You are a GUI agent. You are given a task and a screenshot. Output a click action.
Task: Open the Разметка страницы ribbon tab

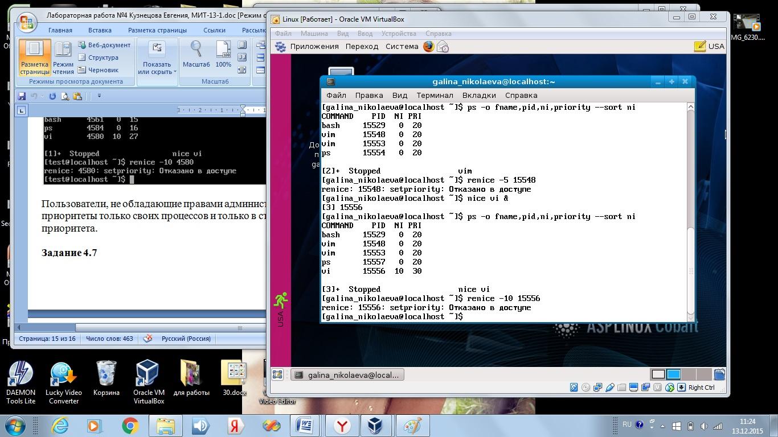(x=157, y=30)
